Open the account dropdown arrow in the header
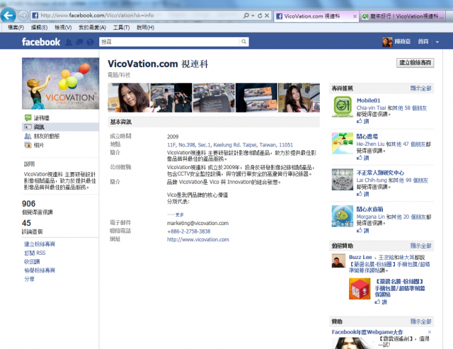Screen dimensions: 453x349 437,42
